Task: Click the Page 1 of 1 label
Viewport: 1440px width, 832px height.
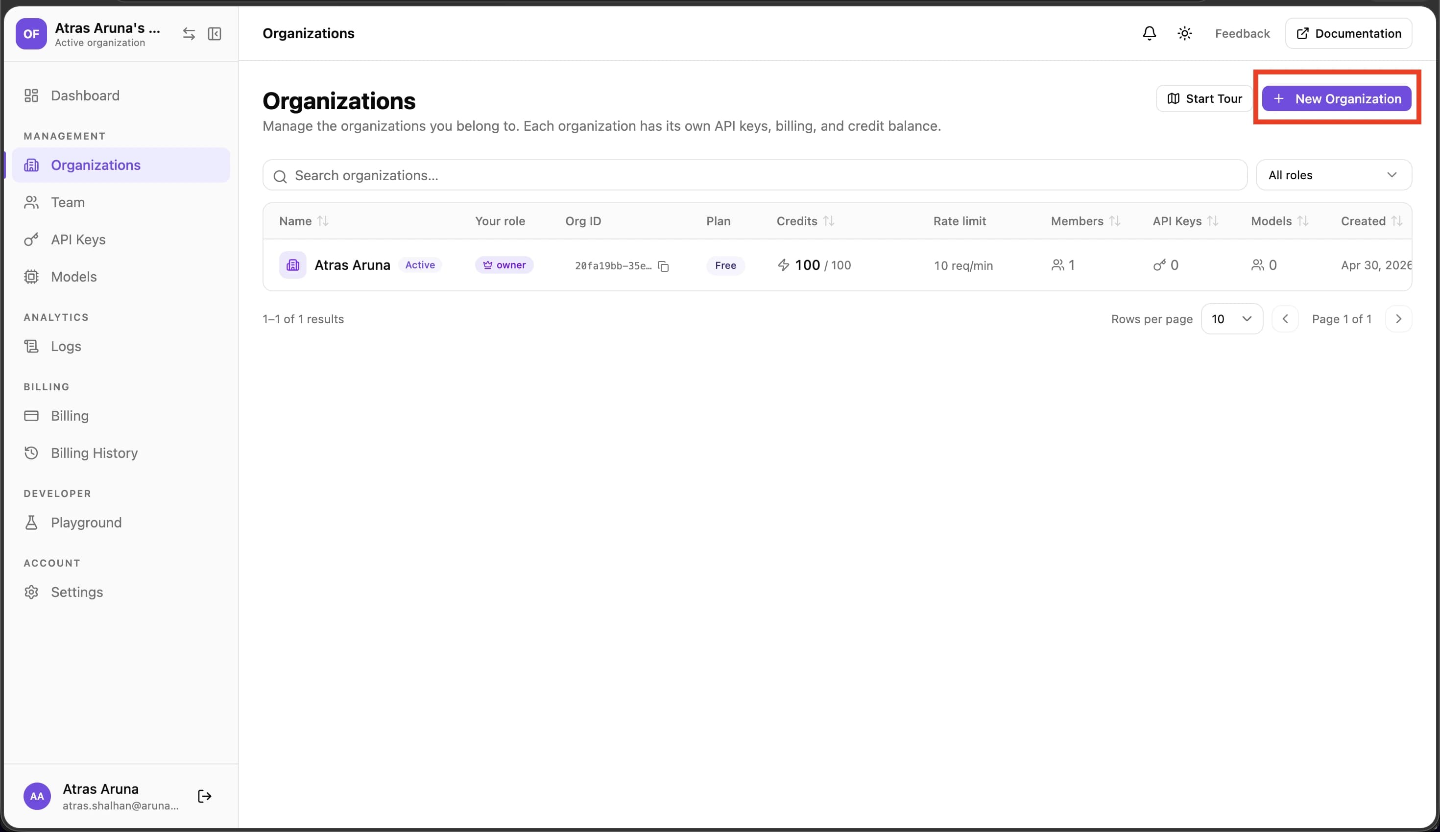Action: (x=1342, y=319)
